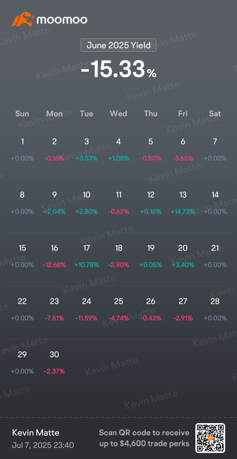237x459 pixels.
Task: Click the Scan QR code trade perks text
Action: pyautogui.click(x=144, y=438)
